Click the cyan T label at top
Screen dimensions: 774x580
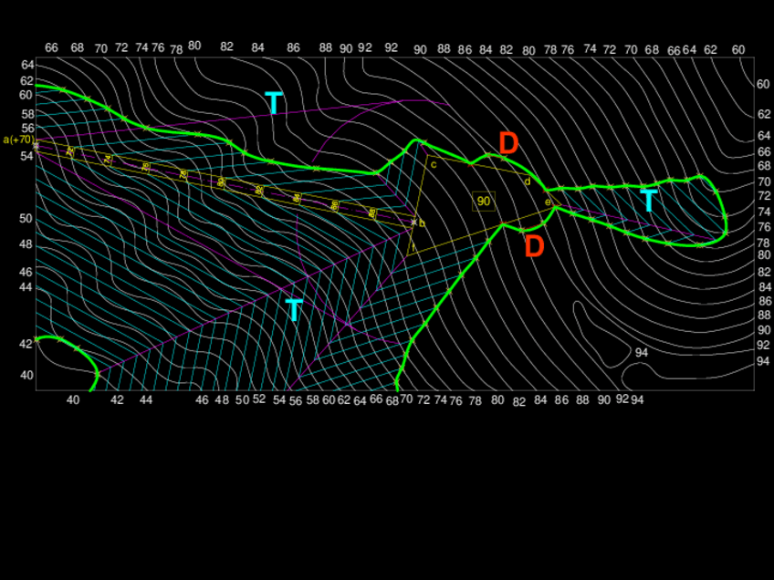[274, 103]
